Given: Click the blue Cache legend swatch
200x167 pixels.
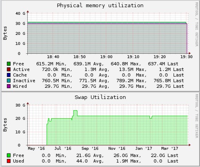Looking at the screenshot, I should click(x=9, y=75).
